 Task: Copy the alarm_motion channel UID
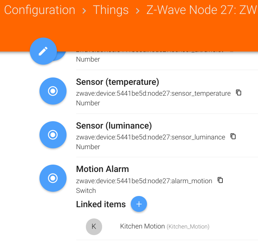tap(220, 180)
